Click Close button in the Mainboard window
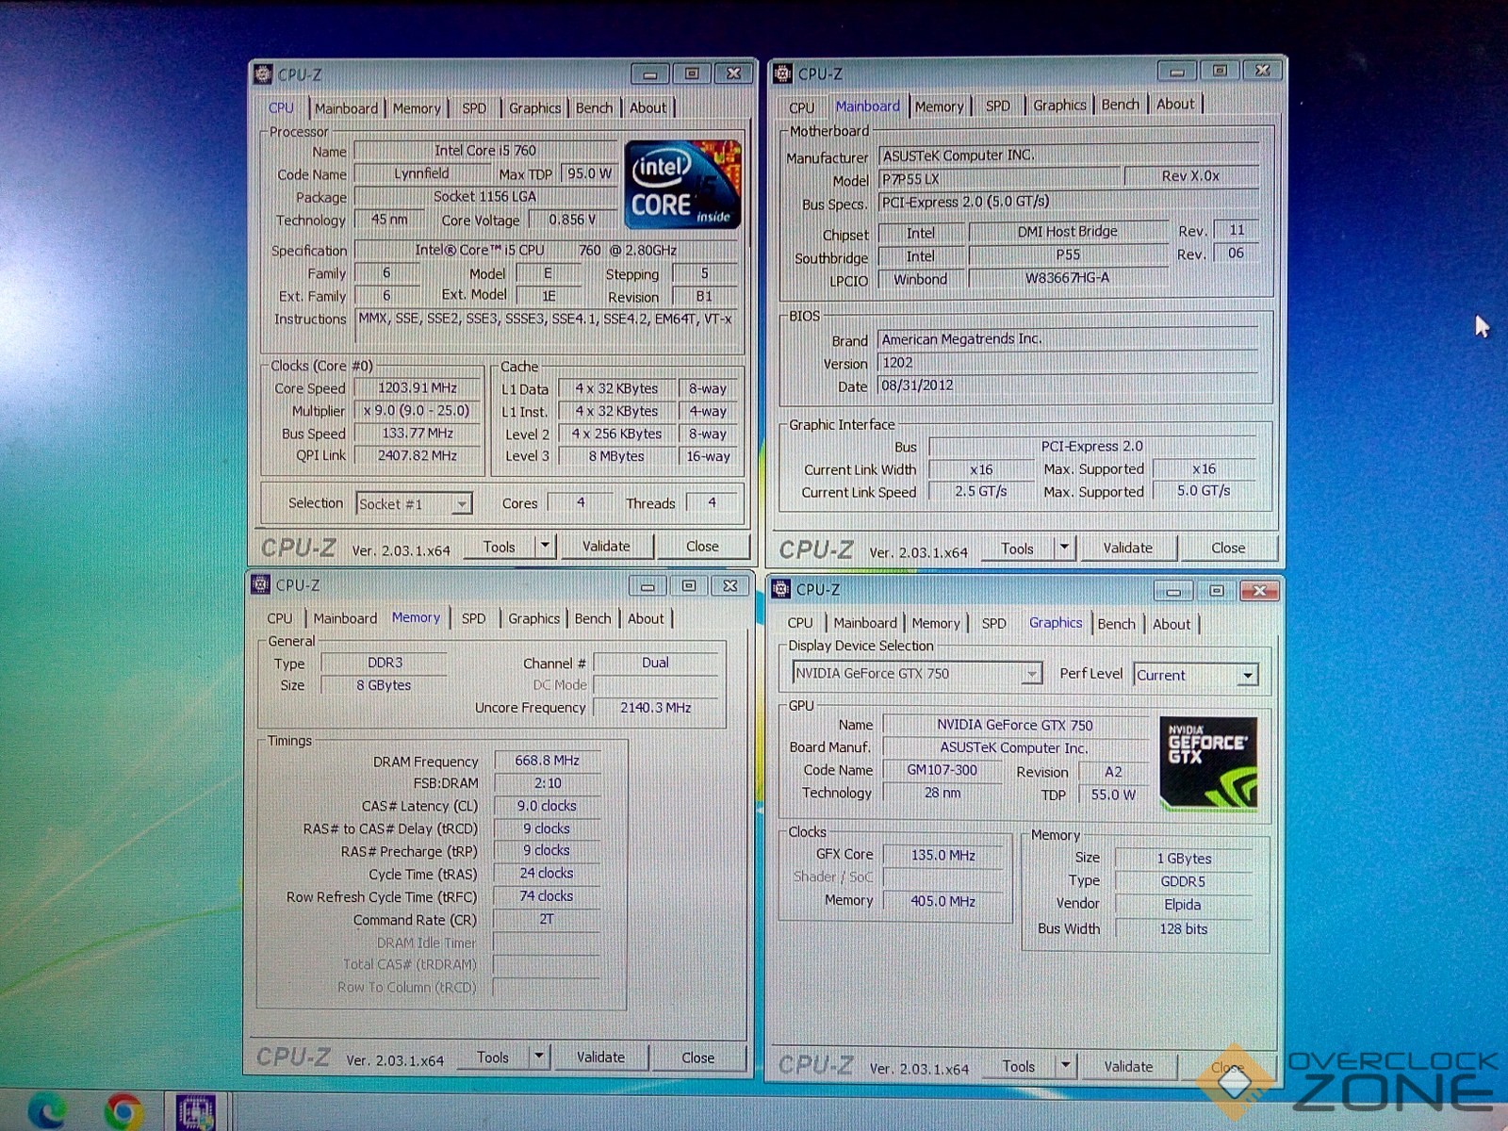 [x=1228, y=548]
